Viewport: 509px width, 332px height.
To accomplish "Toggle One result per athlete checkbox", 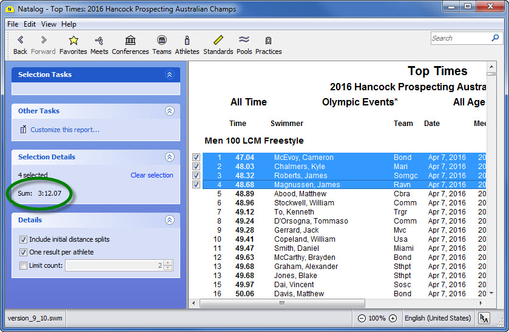I will pos(24,252).
